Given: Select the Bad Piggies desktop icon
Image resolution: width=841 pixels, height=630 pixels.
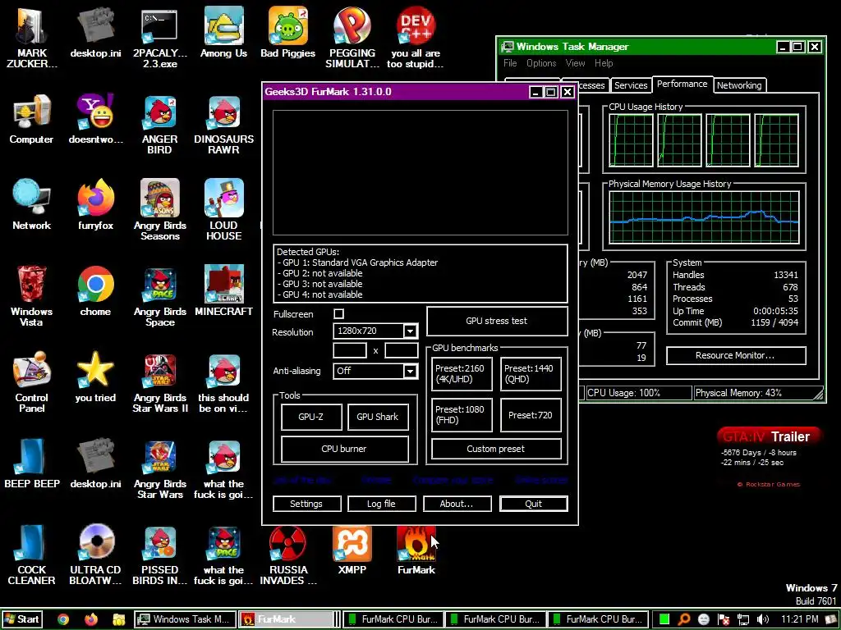Looking at the screenshot, I should pyautogui.click(x=288, y=32).
